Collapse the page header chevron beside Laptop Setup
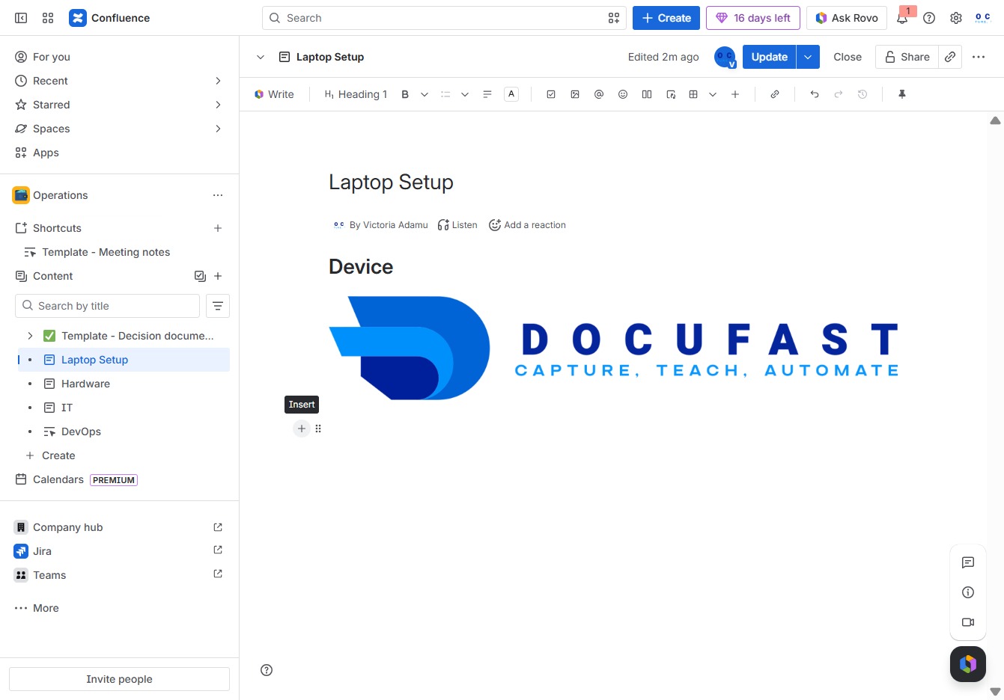The width and height of the screenshot is (1004, 700). tap(261, 57)
